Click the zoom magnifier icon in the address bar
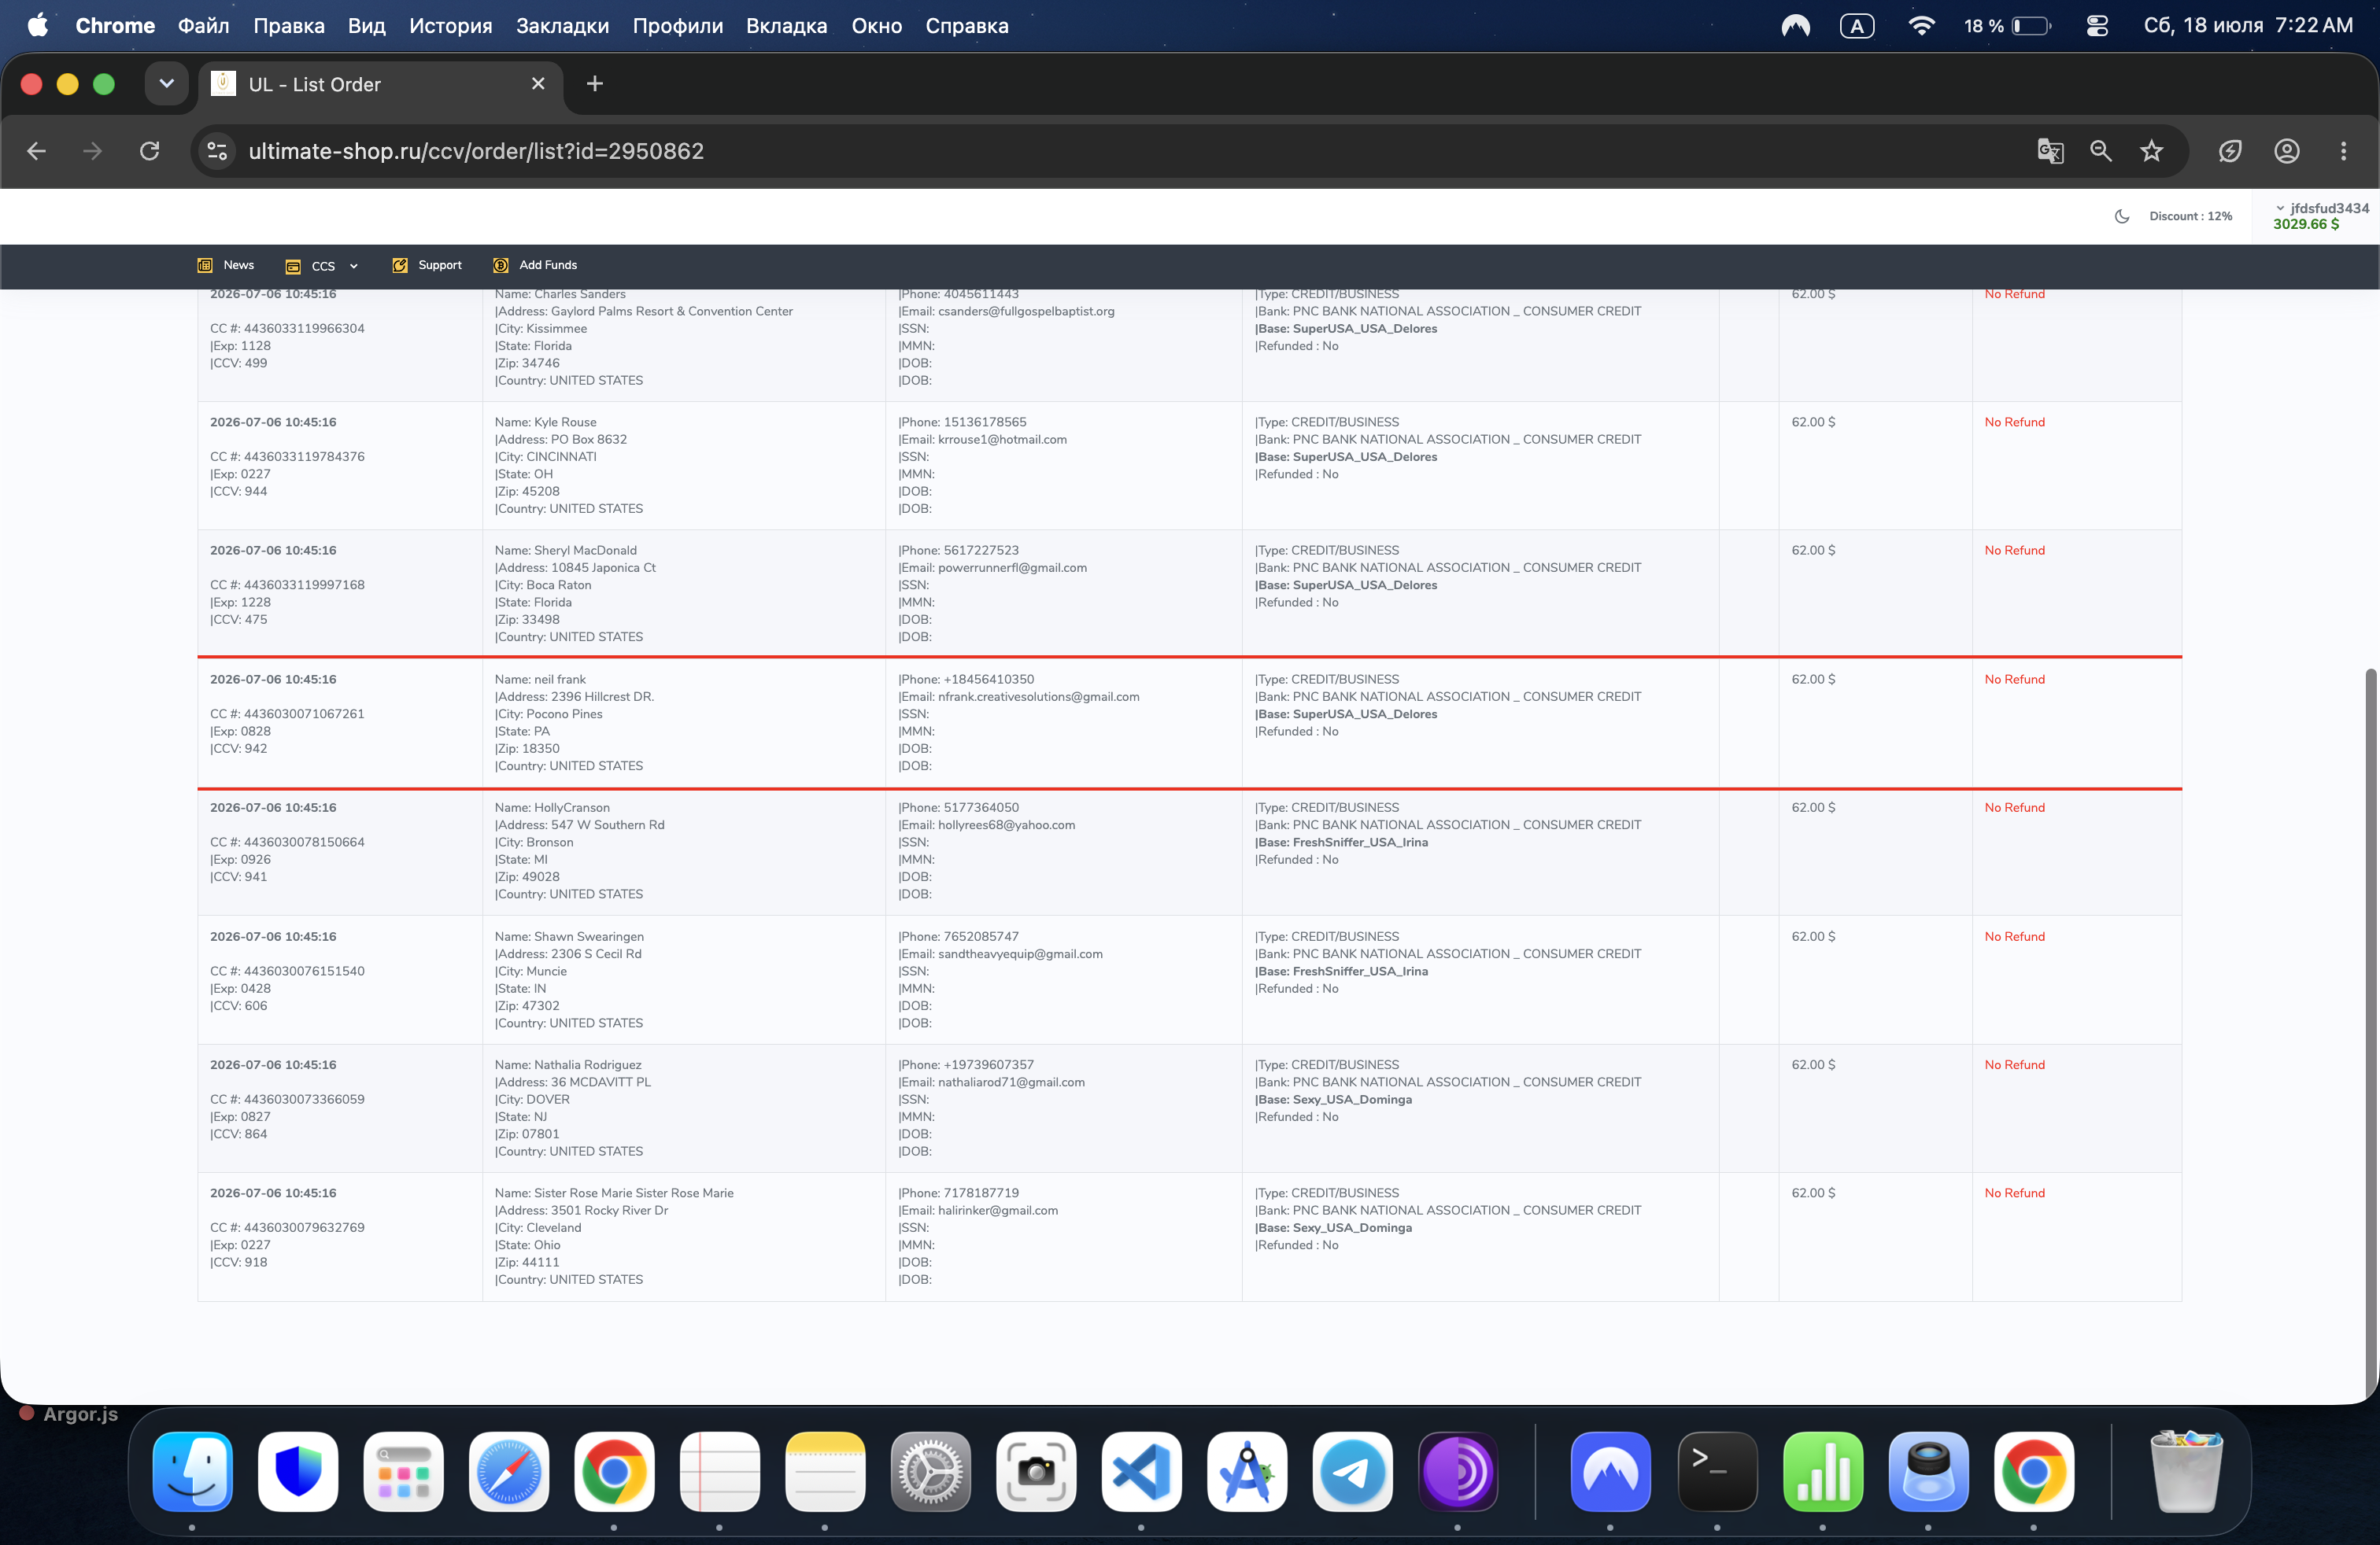Image resolution: width=2380 pixels, height=1545 pixels. click(2101, 151)
